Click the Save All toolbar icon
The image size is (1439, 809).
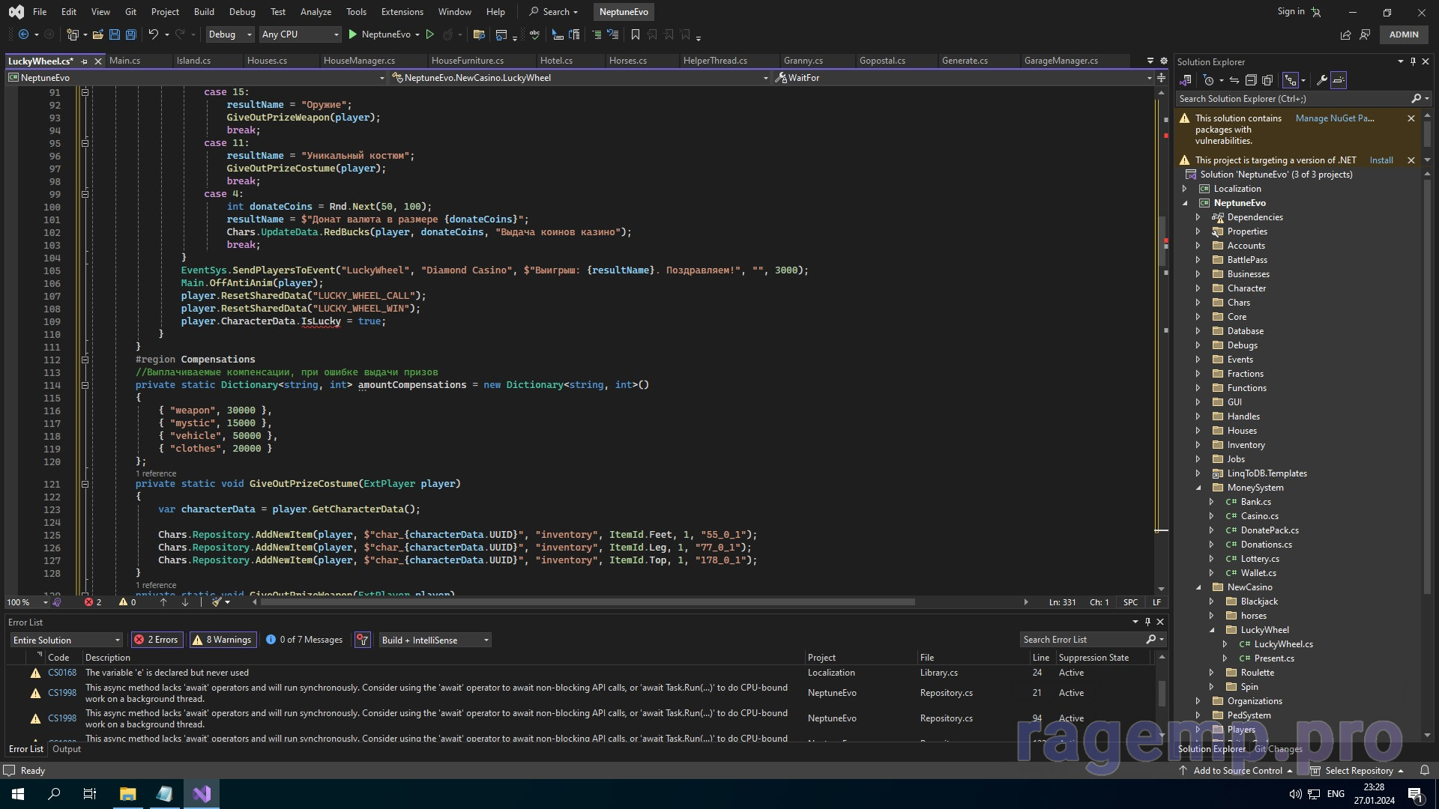[131, 34]
